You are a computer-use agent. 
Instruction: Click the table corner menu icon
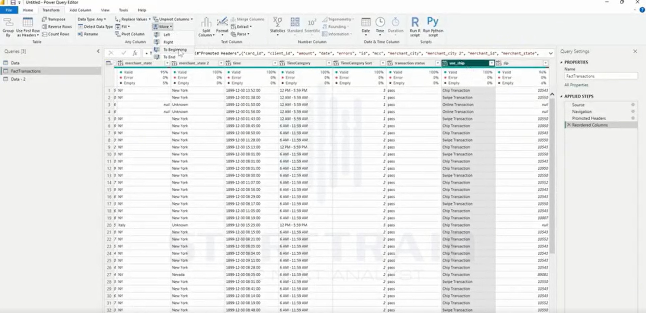coord(109,63)
